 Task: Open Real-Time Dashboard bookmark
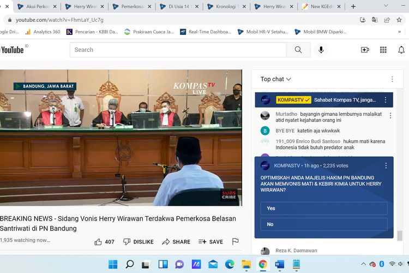click(x=206, y=32)
